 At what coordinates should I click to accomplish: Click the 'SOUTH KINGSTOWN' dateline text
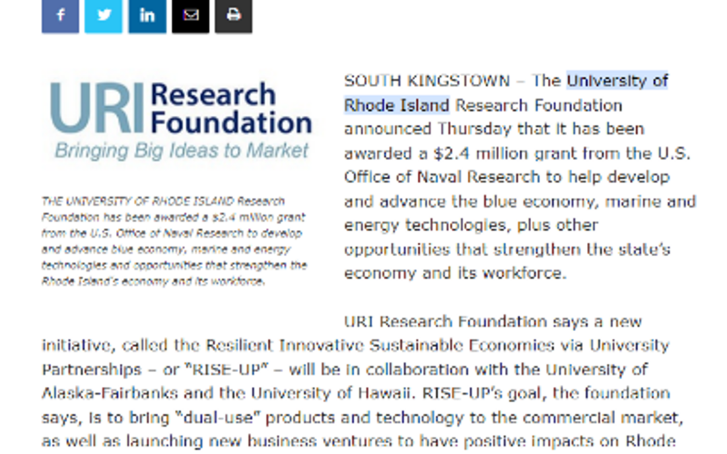click(x=427, y=81)
